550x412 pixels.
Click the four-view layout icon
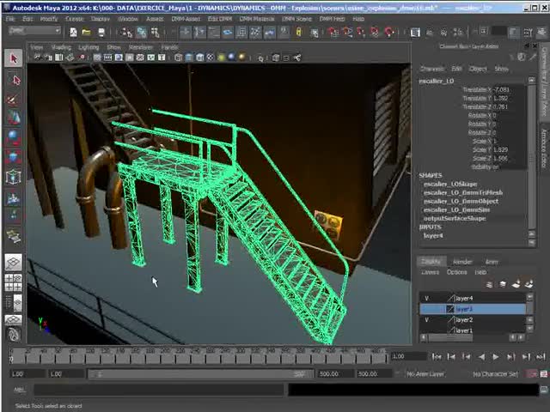pyautogui.click(x=14, y=282)
